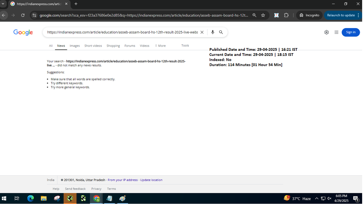Switch to the Videos tab
Image resolution: width=364 pixels, height=204 pixels.
pyautogui.click(x=144, y=46)
